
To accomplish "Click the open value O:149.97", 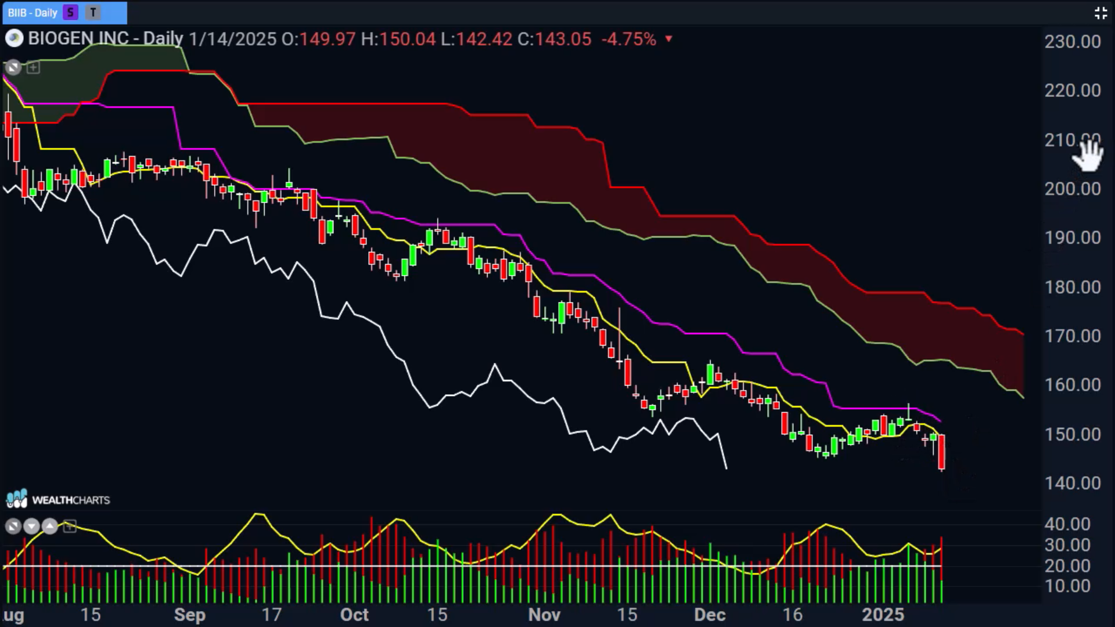I will click(x=318, y=39).
